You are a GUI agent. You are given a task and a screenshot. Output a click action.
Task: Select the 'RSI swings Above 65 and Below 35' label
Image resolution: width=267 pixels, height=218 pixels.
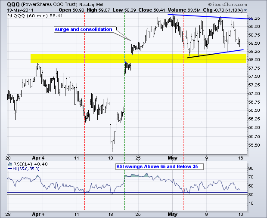point(159,166)
